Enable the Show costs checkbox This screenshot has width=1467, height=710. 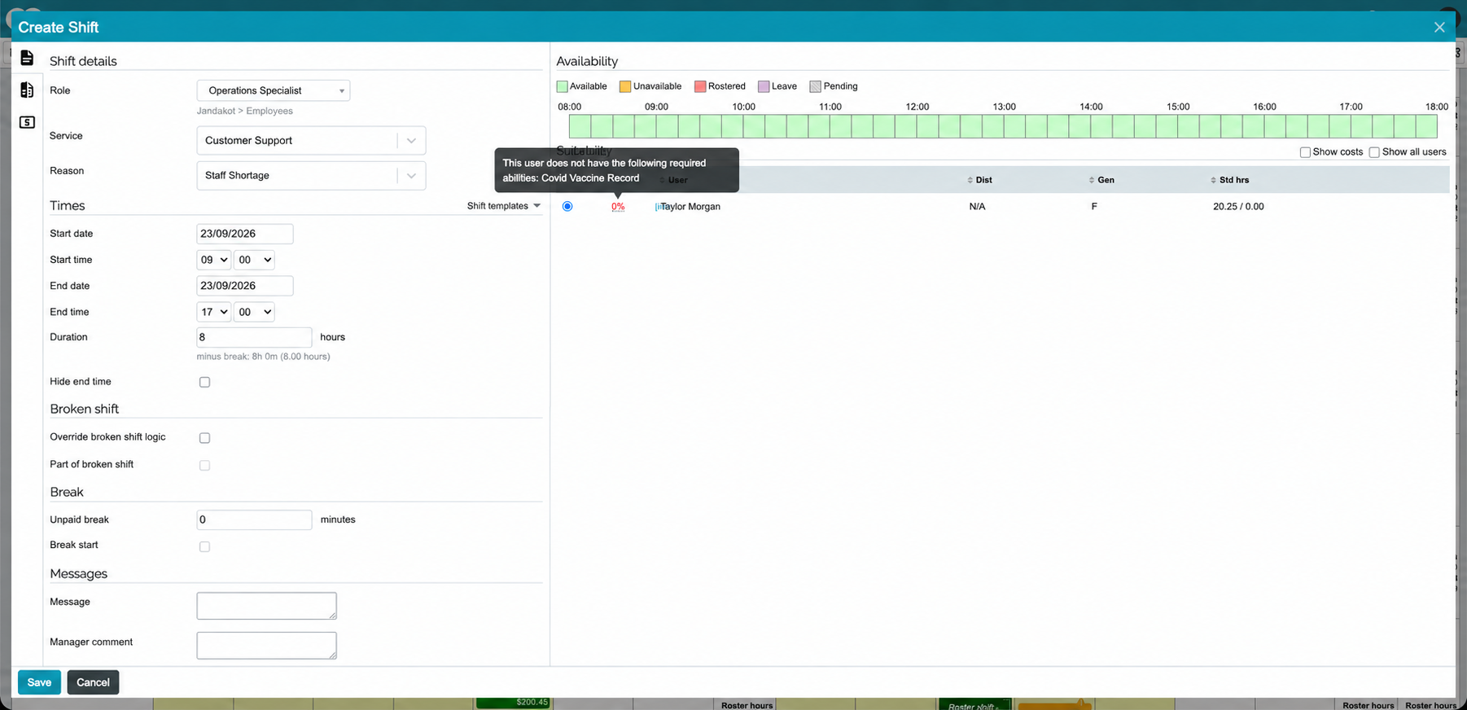click(1305, 152)
